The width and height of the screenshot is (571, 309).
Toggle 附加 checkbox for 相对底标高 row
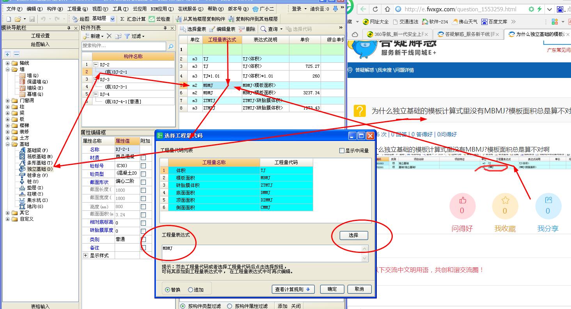tap(144, 223)
